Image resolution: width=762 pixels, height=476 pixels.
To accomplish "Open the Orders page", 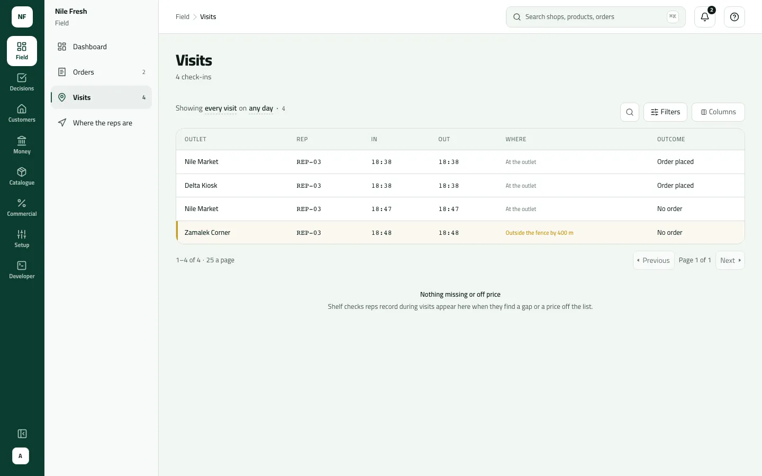I will click(x=101, y=72).
